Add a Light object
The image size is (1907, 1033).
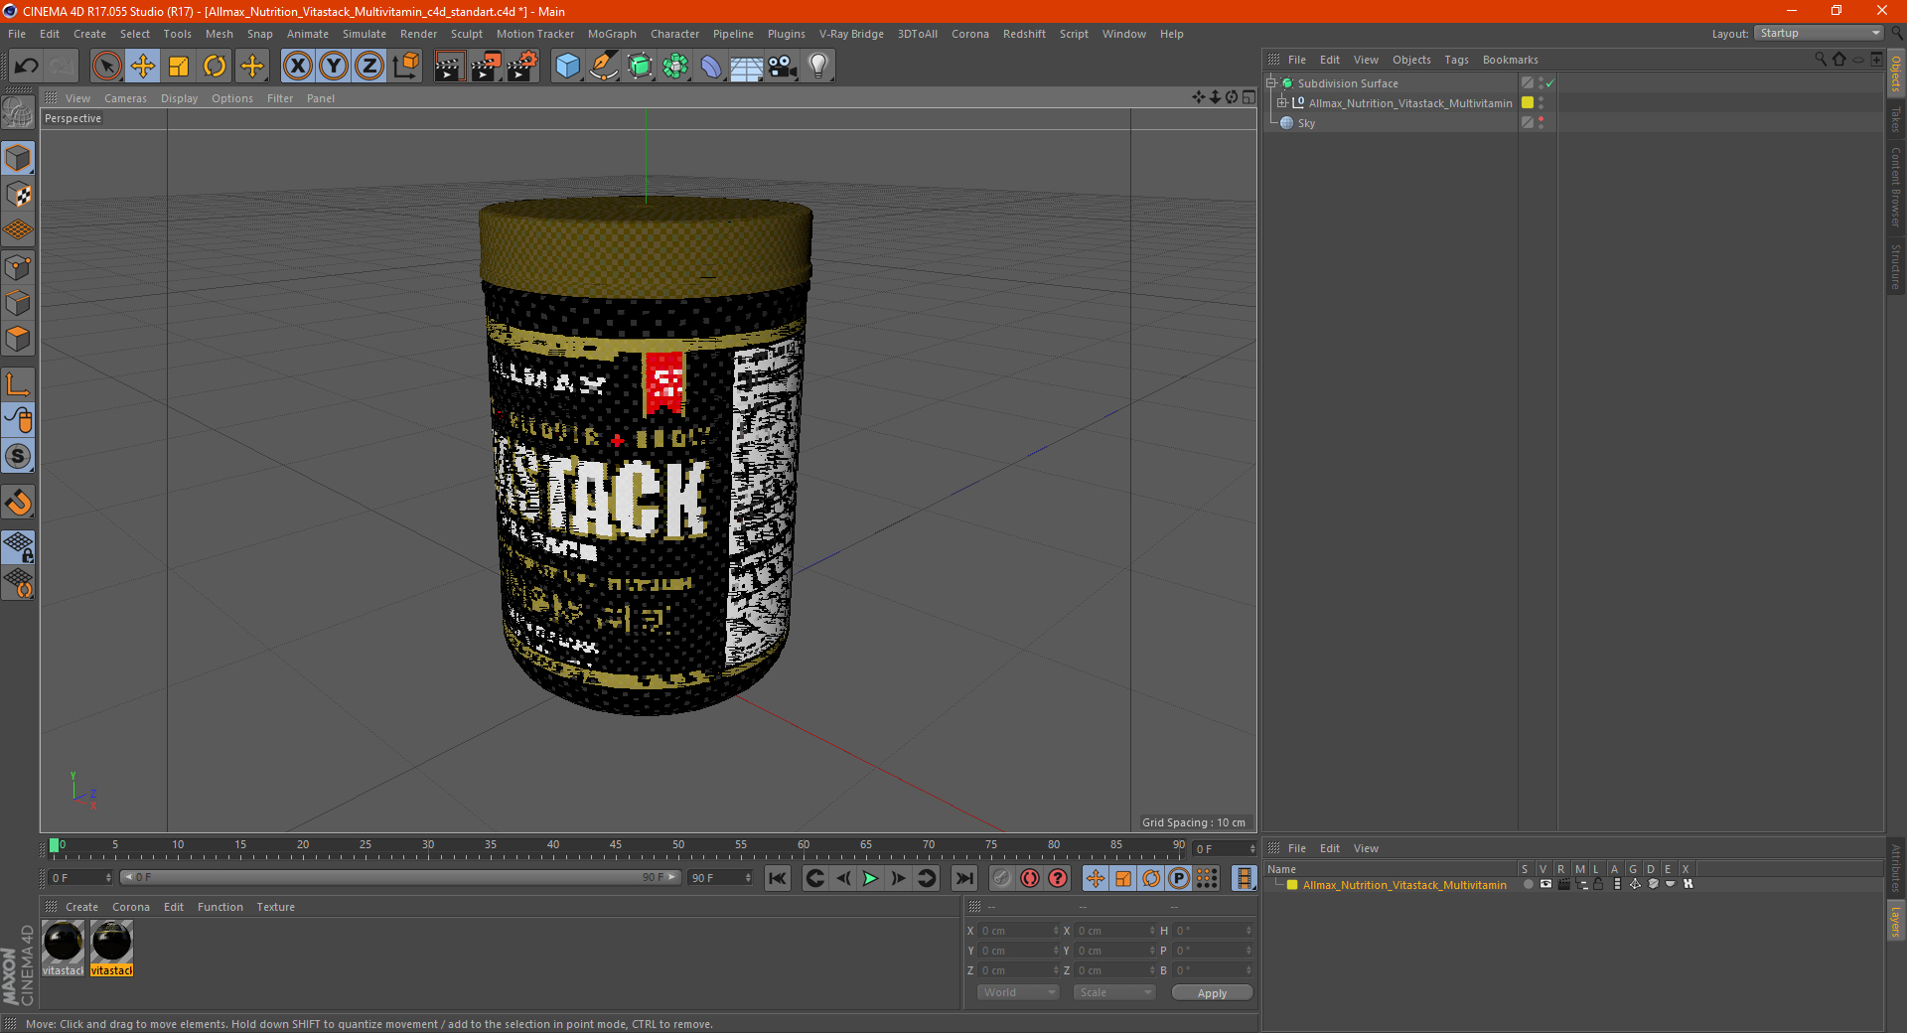pos(818,67)
